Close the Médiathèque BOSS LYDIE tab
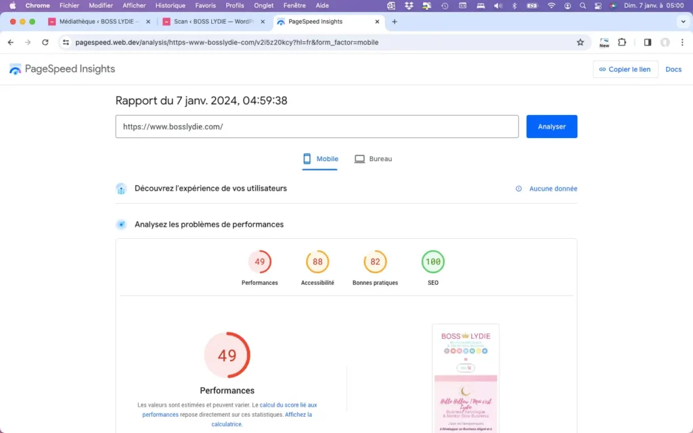The image size is (693, 433). pos(148,22)
